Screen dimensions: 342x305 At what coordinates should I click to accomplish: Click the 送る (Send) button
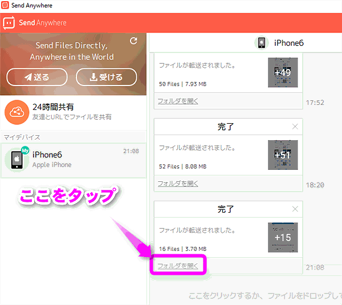[x=37, y=77]
